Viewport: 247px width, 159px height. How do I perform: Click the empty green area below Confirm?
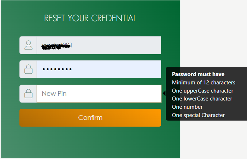point(90,142)
